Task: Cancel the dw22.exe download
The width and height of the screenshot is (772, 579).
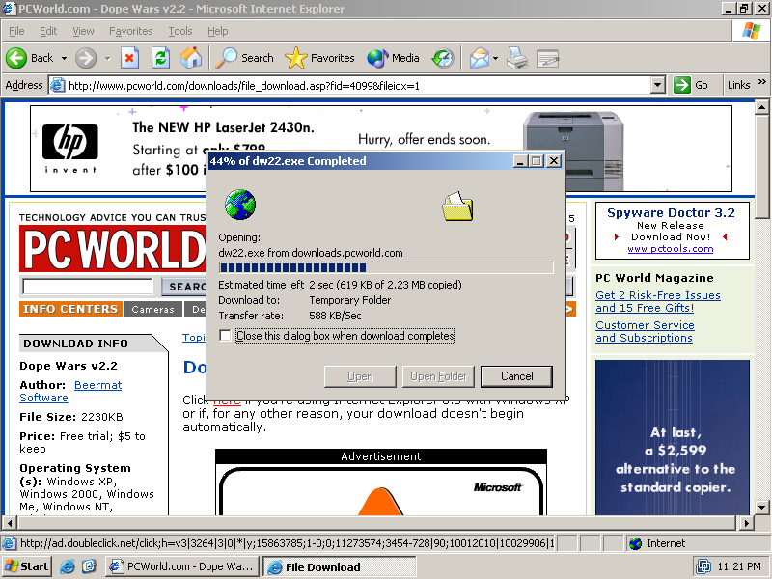Action: (516, 376)
